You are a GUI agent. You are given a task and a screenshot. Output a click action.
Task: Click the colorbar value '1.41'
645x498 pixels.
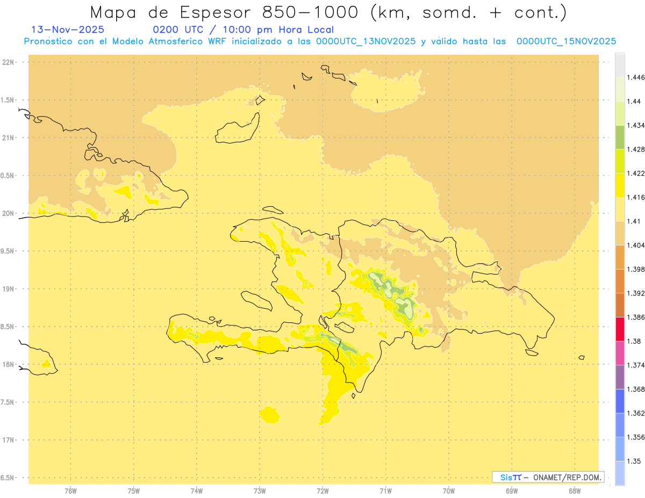[x=634, y=221]
